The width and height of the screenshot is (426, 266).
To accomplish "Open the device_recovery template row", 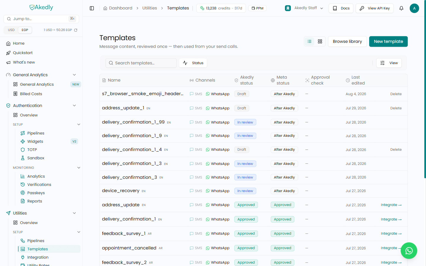I will point(254,191).
